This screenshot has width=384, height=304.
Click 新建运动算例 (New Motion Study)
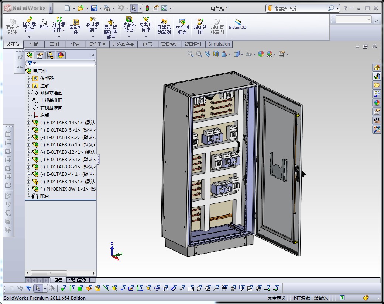164,27
